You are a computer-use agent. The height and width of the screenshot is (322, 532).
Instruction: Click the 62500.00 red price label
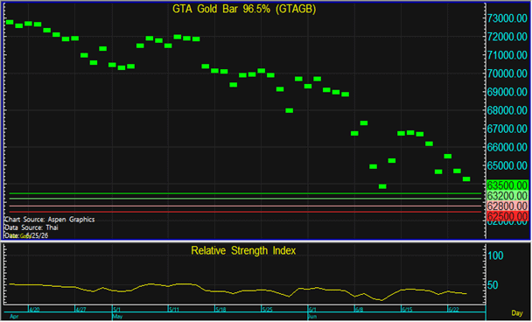tap(507, 216)
